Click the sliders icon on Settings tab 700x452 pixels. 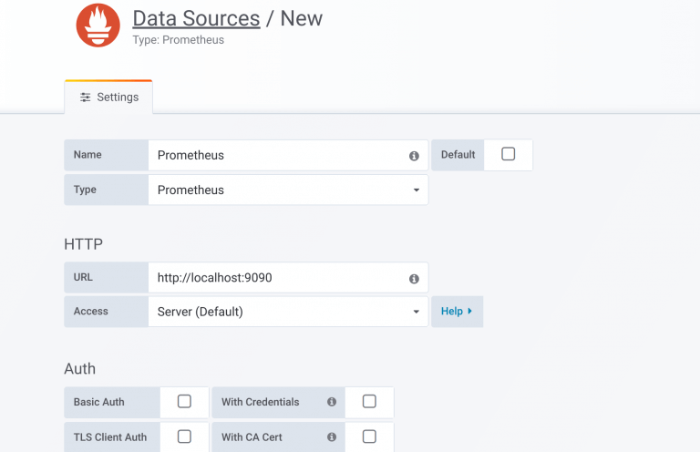coord(86,98)
